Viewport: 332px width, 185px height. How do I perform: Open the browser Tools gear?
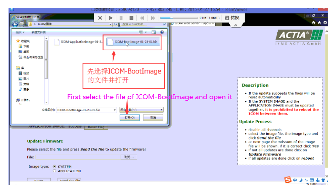325,22
